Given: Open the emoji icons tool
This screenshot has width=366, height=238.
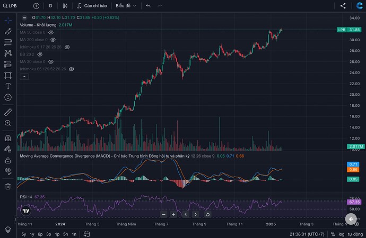Looking at the screenshot, I should pos(8,97).
